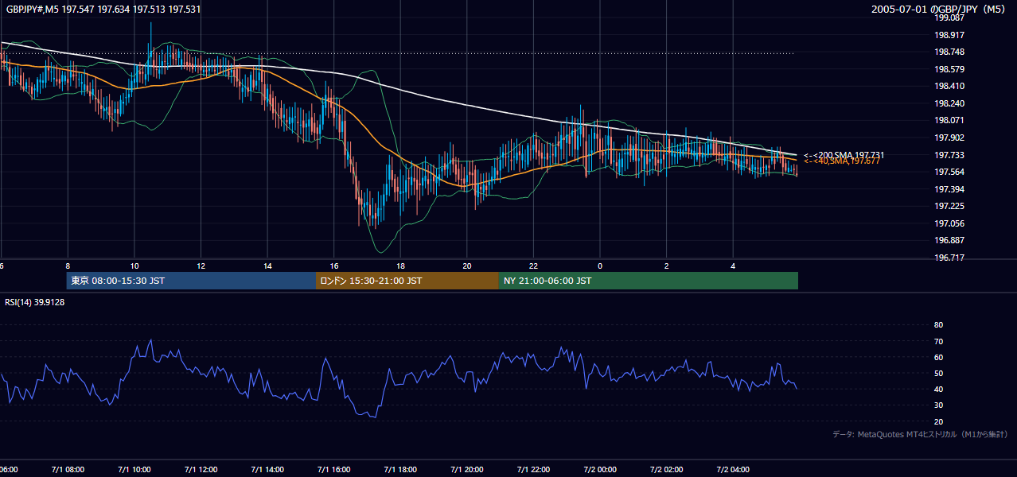This screenshot has width=1017, height=477.
Task: Click the 7/2 04:00 time label
Action: (x=733, y=469)
